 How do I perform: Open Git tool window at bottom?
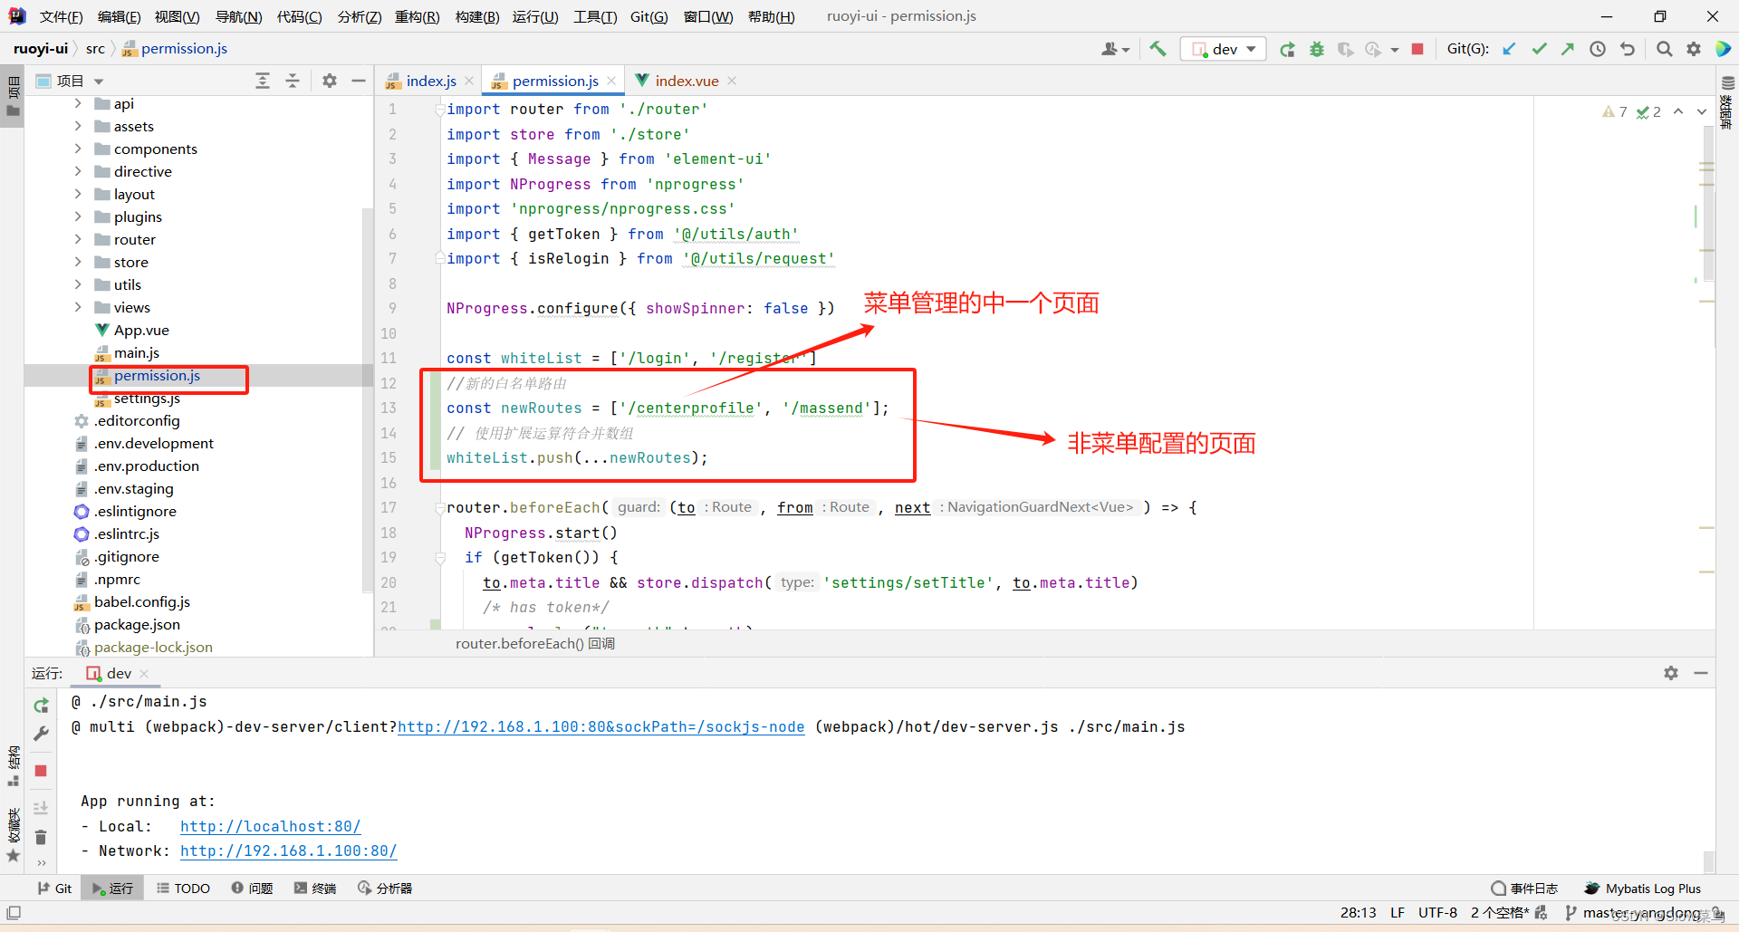(54, 889)
